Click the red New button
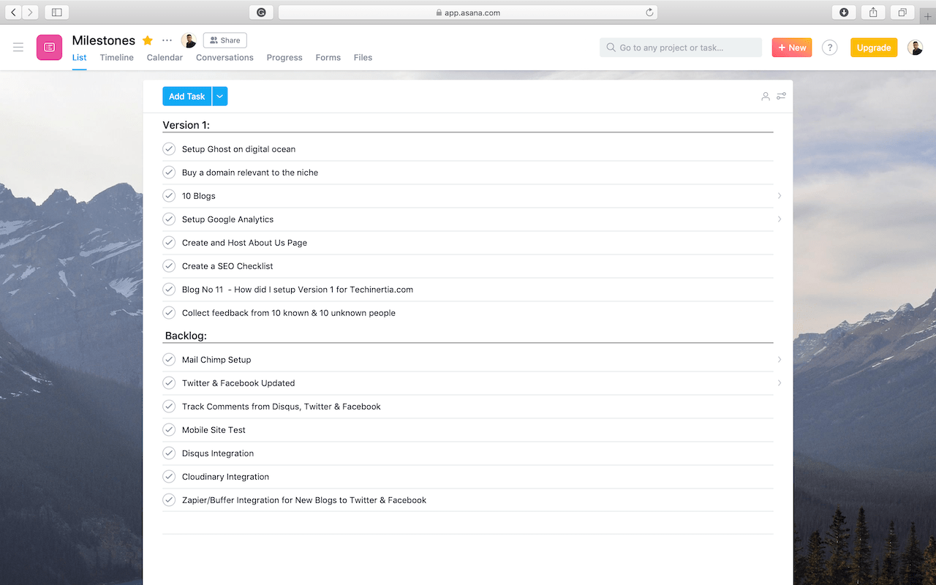This screenshot has width=936, height=585. (792, 48)
